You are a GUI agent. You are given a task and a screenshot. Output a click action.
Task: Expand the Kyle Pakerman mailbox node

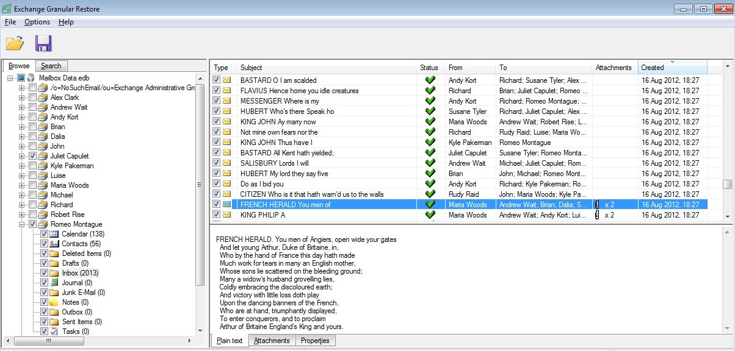(x=22, y=166)
